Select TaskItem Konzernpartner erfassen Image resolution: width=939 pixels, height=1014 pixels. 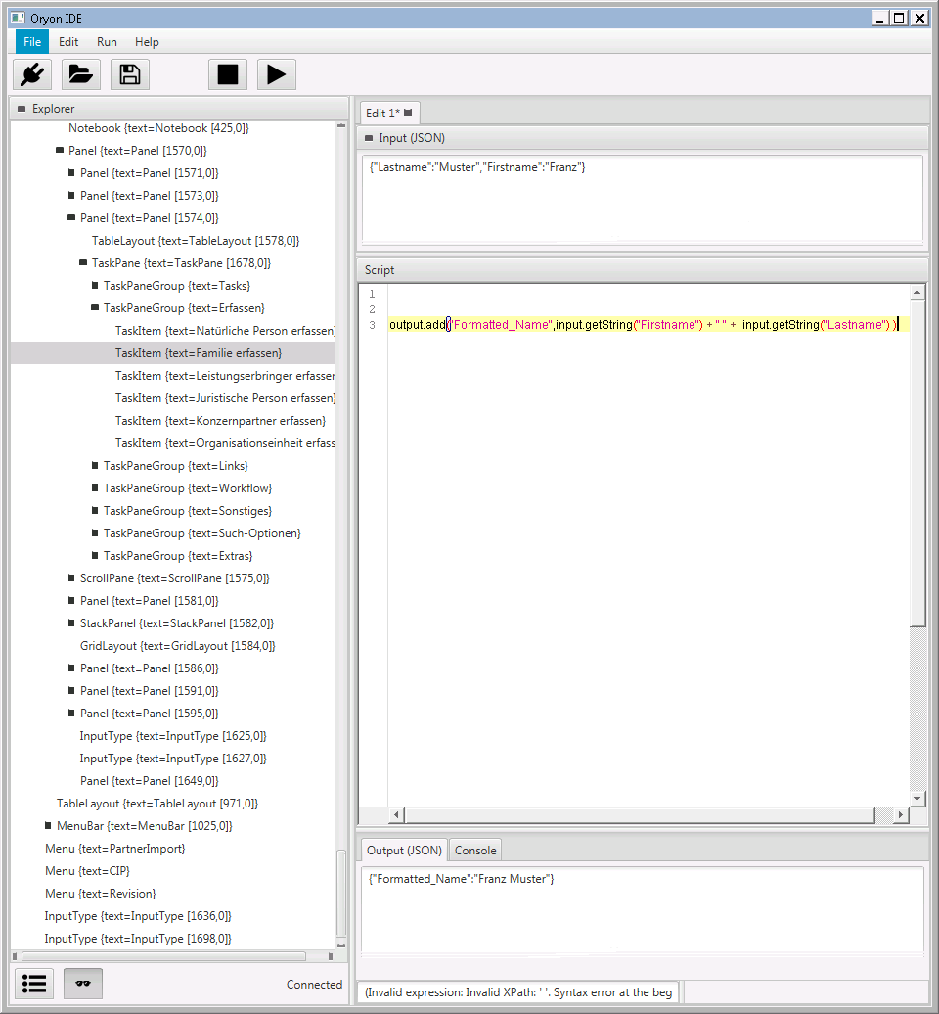click(220, 421)
